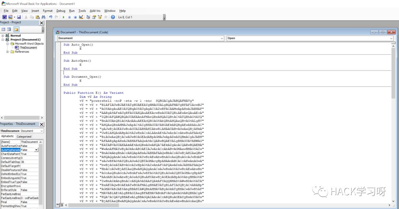Image resolution: width=399 pixels, height=209 pixels.
Task: Collapse the Project (Document1) node
Action: pyautogui.click(x=3, y=40)
